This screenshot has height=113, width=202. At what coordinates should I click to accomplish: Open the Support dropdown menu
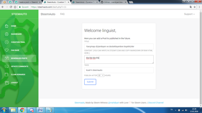(x=189, y=14)
